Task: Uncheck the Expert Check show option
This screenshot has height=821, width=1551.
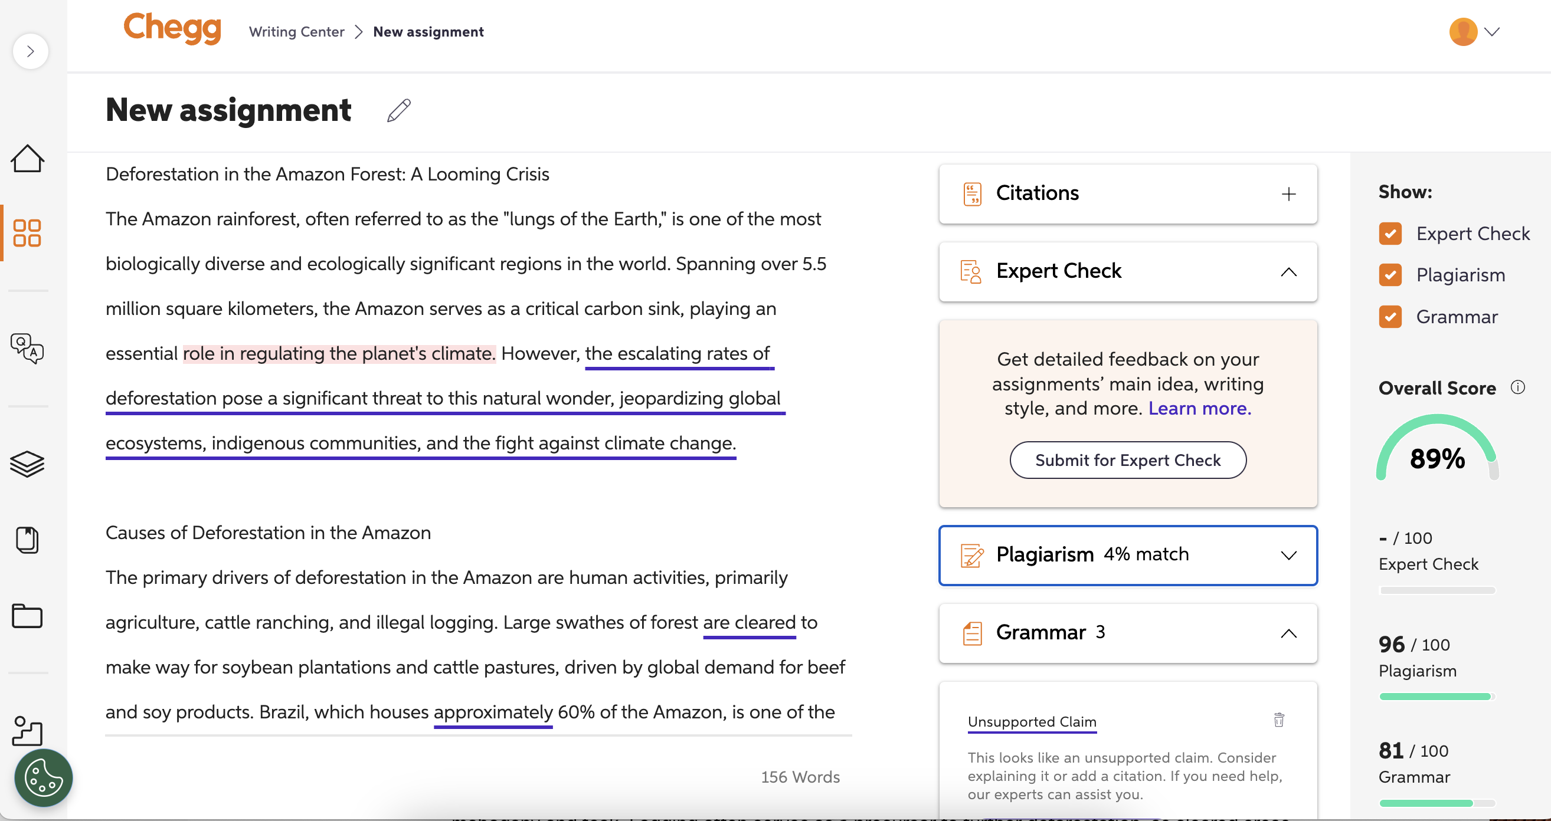Action: (1390, 234)
